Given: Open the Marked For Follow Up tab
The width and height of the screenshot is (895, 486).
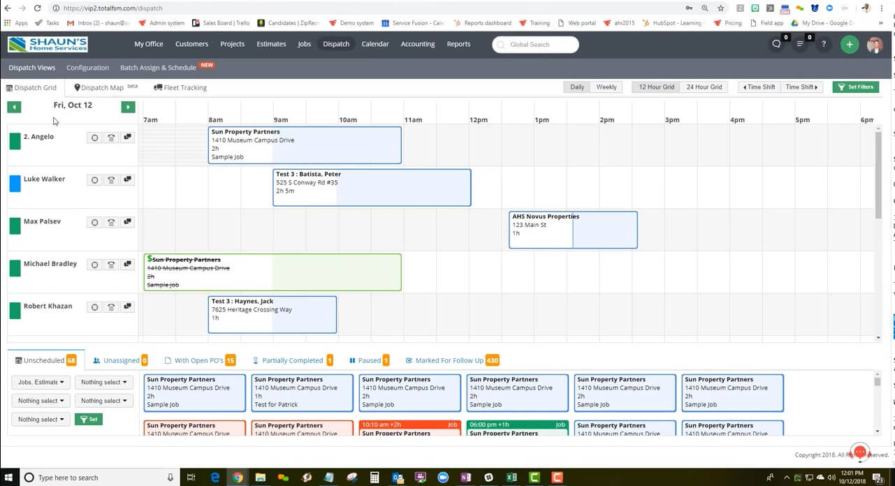Looking at the screenshot, I should [449, 360].
